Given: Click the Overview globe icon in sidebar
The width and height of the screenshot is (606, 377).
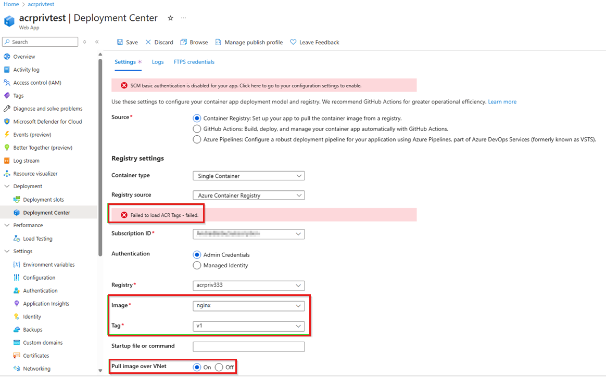Looking at the screenshot, I should click(x=7, y=57).
